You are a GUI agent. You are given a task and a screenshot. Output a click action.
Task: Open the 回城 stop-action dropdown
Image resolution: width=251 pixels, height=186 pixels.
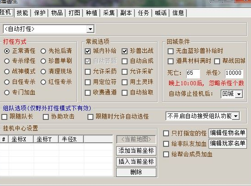point(239,94)
